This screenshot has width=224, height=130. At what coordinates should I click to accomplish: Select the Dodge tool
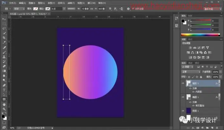[x=4, y=80]
